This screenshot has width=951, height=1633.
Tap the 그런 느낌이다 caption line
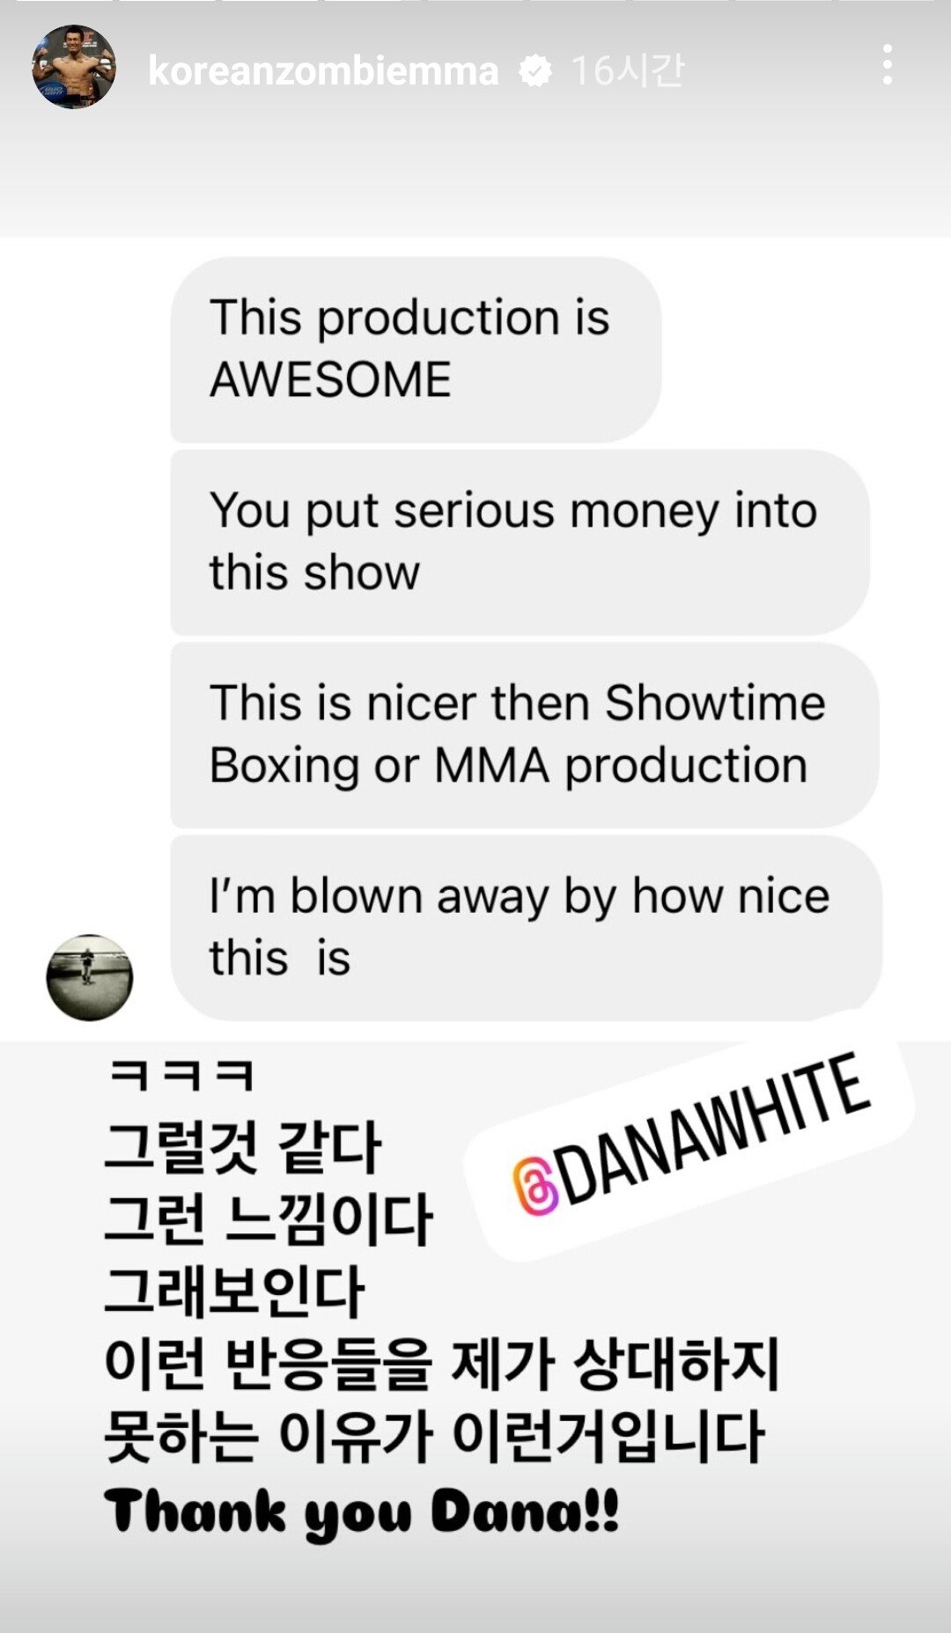coord(268,1218)
